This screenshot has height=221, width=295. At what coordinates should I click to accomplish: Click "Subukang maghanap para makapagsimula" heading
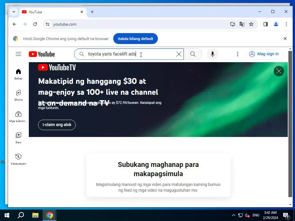158,169
